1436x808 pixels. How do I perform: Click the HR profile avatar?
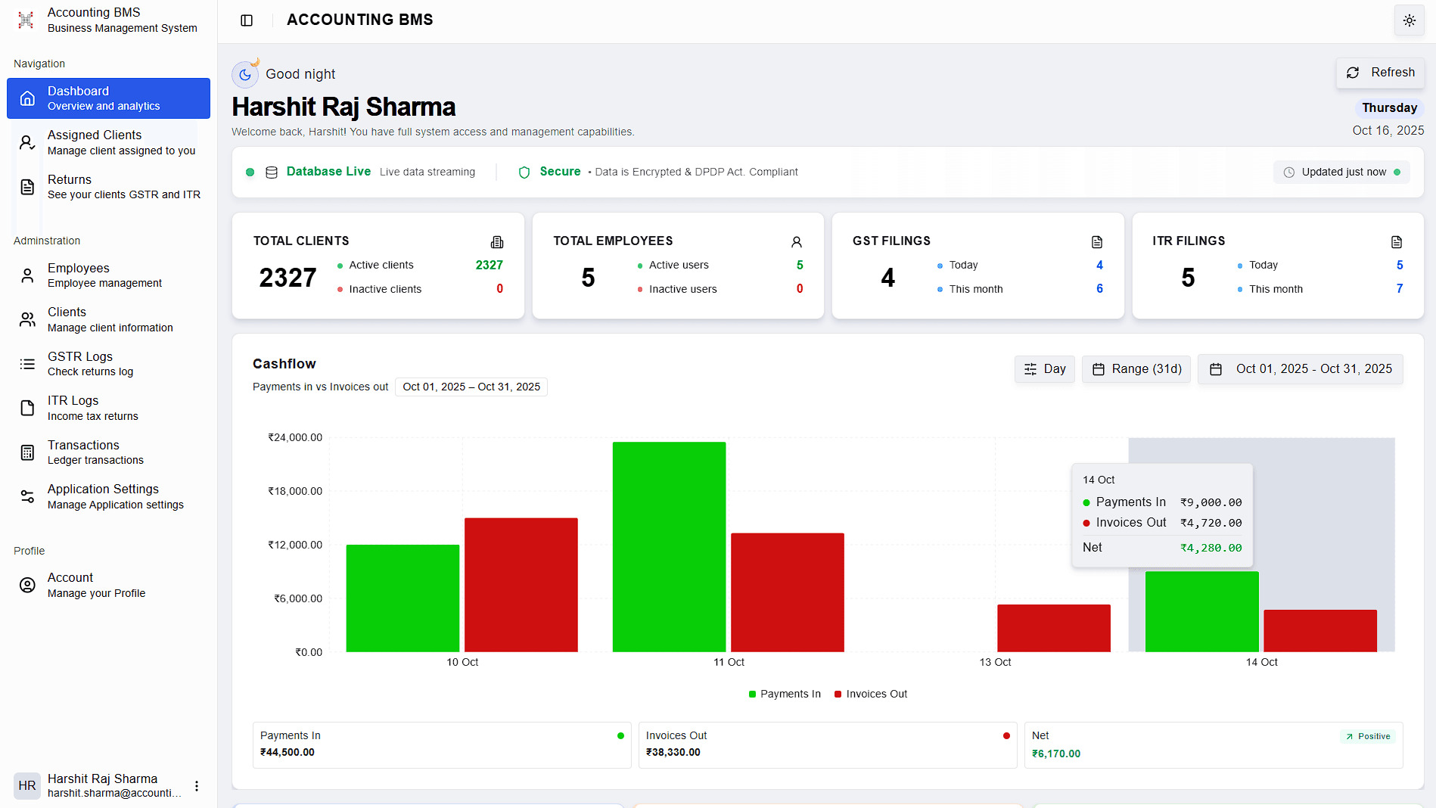coord(27,785)
